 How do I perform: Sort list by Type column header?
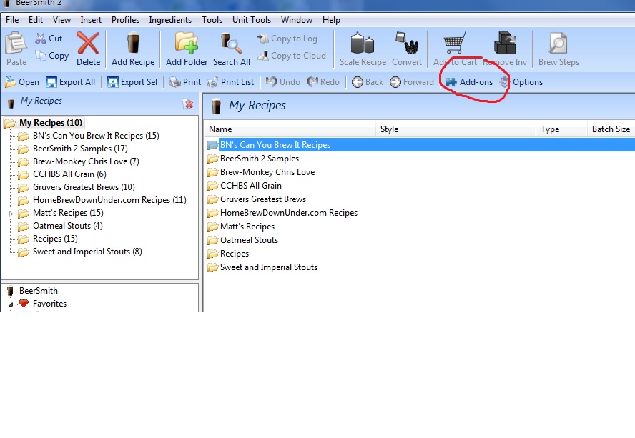[561, 129]
